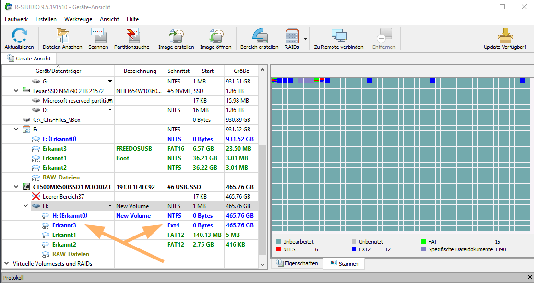Collapse the E: drive node
This screenshot has width=534, height=283.
tap(16, 130)
